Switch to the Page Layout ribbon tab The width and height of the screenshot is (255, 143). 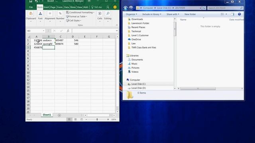(53, 7)
